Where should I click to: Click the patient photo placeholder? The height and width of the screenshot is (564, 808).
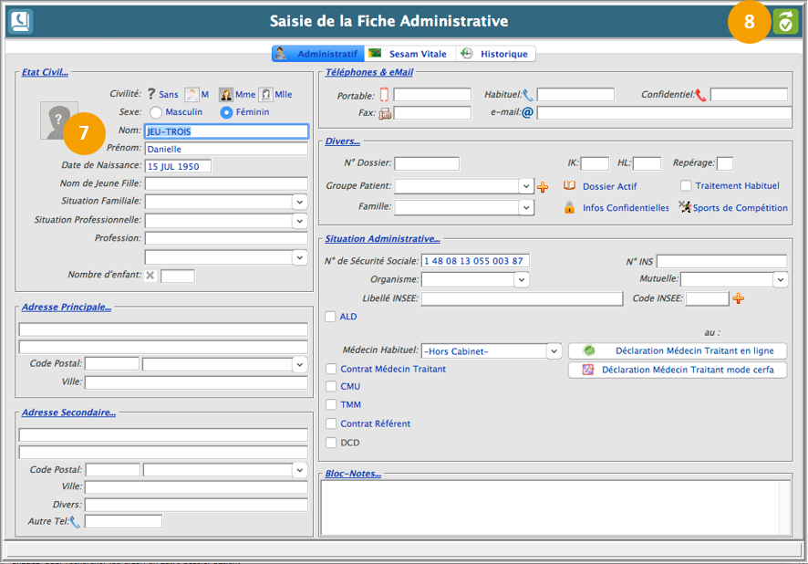pos(59,120)
